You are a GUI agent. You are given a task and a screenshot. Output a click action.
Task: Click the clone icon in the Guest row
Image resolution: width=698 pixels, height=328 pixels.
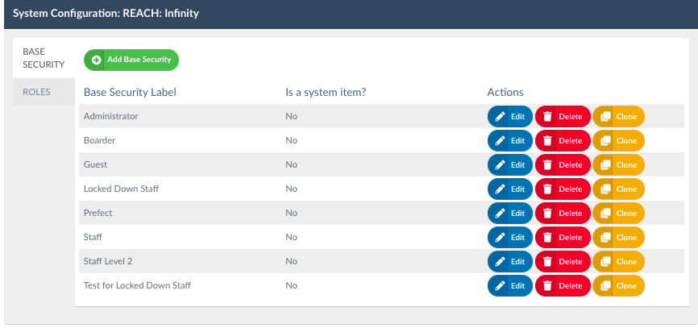tap(604, 165)
